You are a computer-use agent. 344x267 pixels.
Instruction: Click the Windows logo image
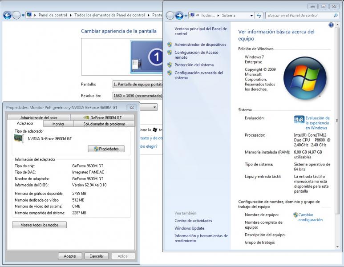[304, 78]
